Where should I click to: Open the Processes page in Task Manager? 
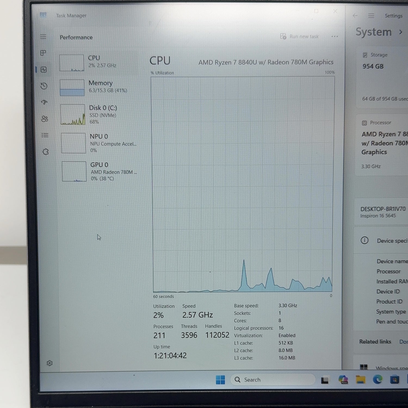pyautogui.click(x=43, y=53)
